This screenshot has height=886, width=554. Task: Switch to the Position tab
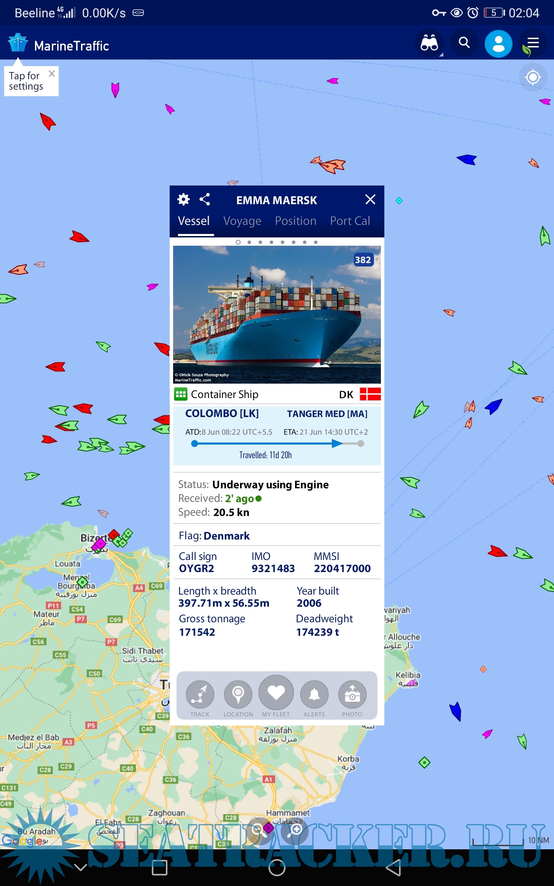295,221
